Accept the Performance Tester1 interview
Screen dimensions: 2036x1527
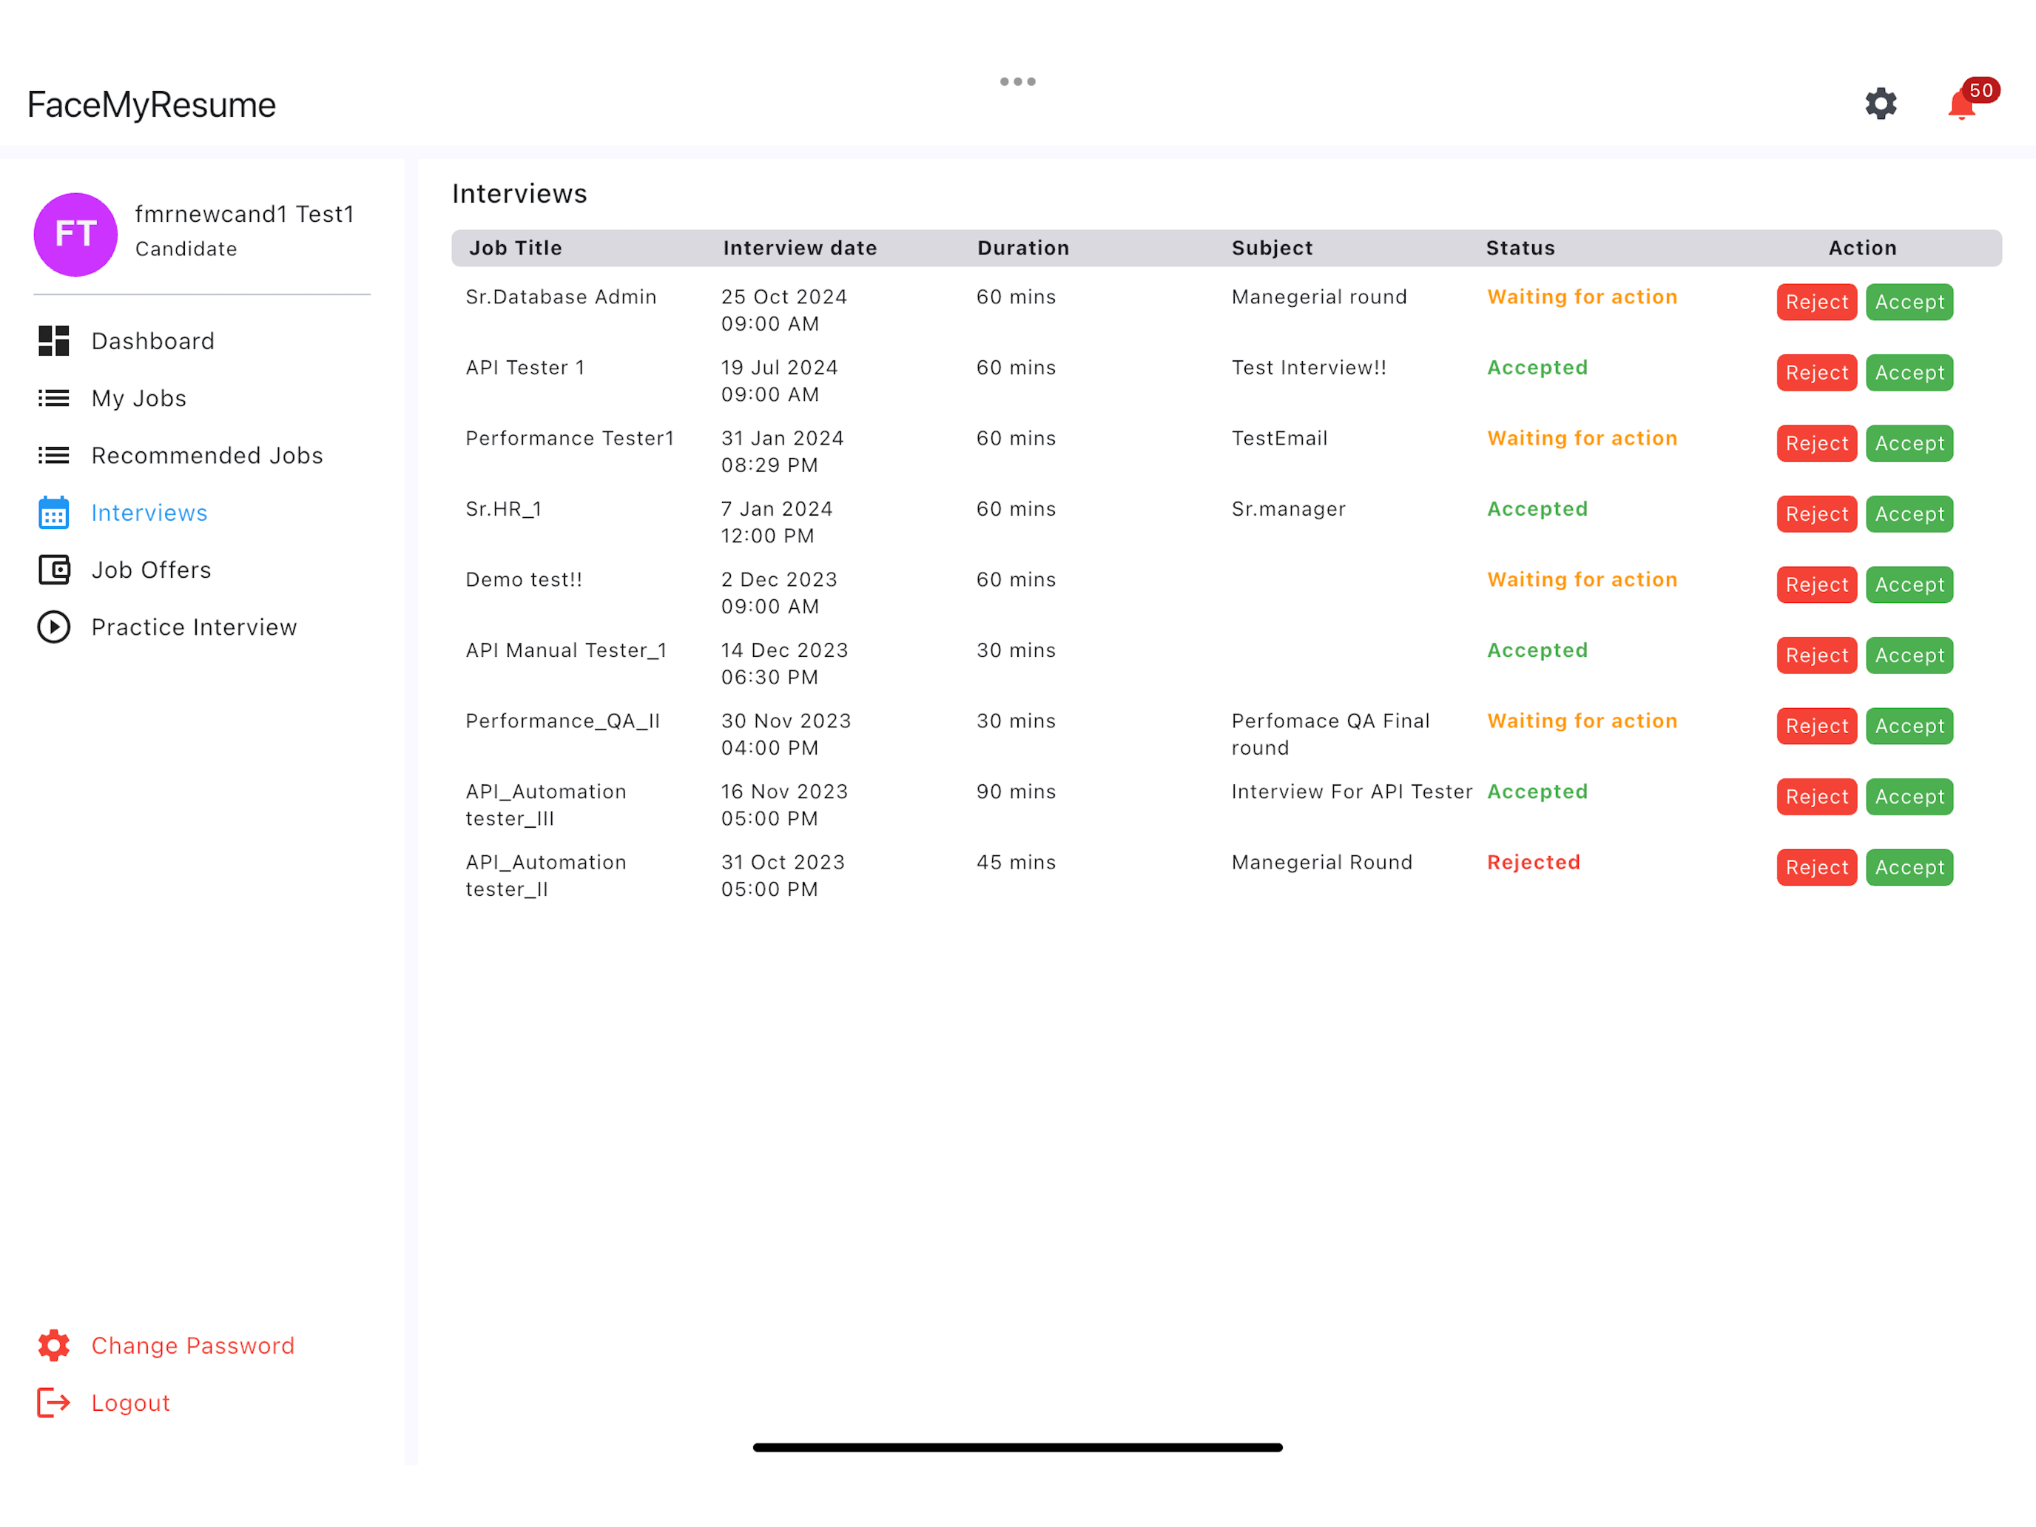(1909, 444)
